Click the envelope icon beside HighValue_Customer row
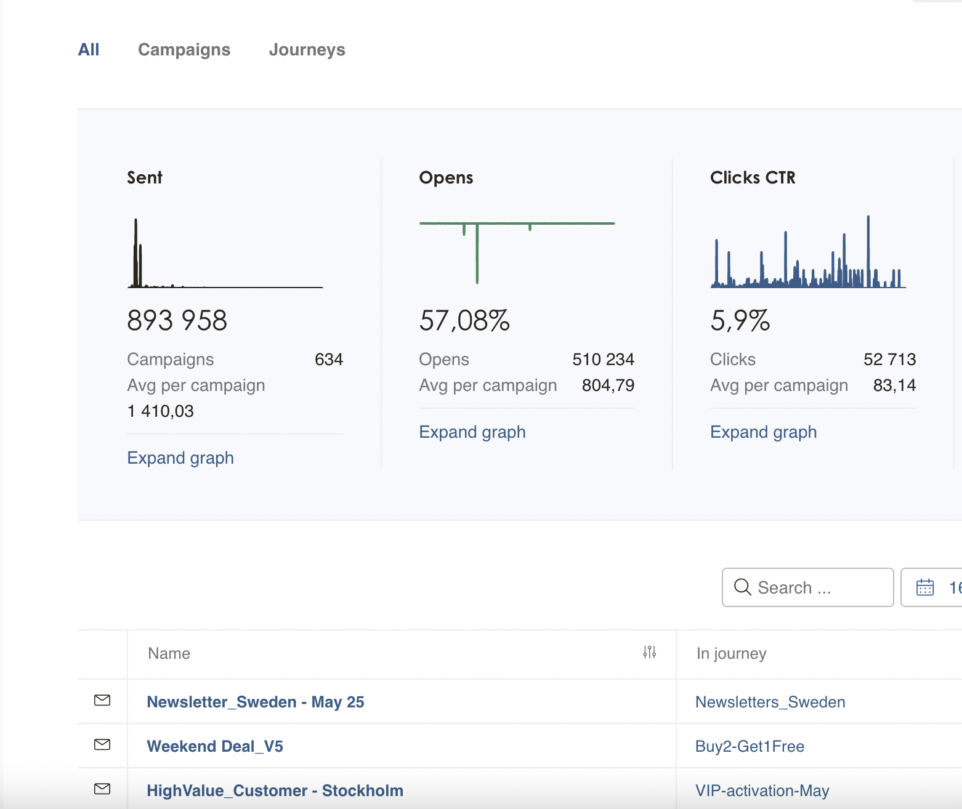The image size is (962, 809). coord(102,789)
